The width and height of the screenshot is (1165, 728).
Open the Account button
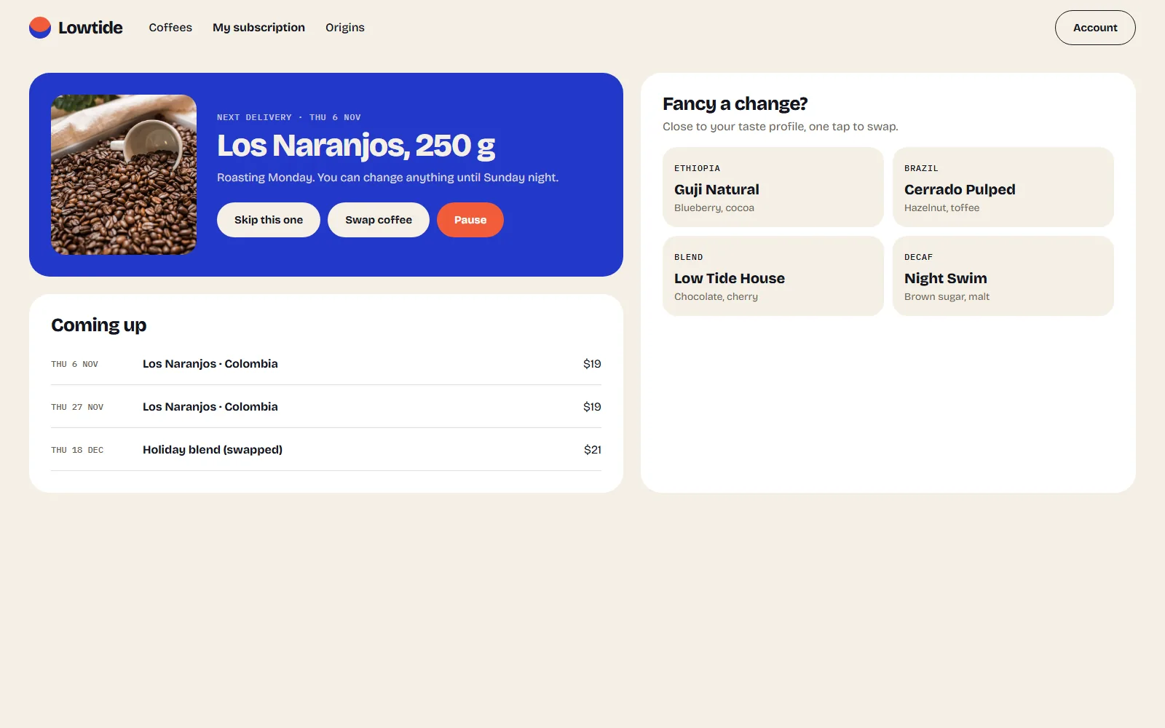click(x=1095, y=28)
